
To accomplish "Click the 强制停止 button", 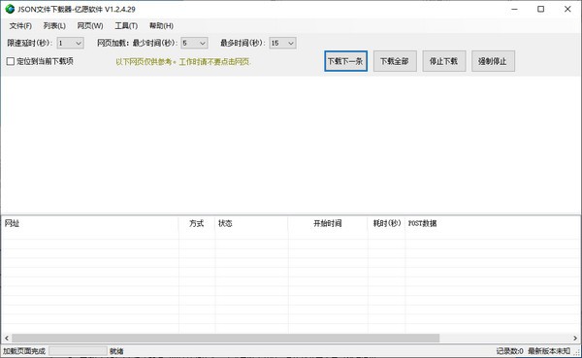I will coord(493,61).
